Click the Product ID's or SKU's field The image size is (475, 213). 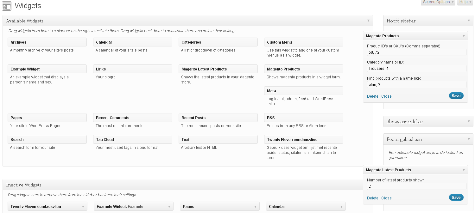click(417, 52)
